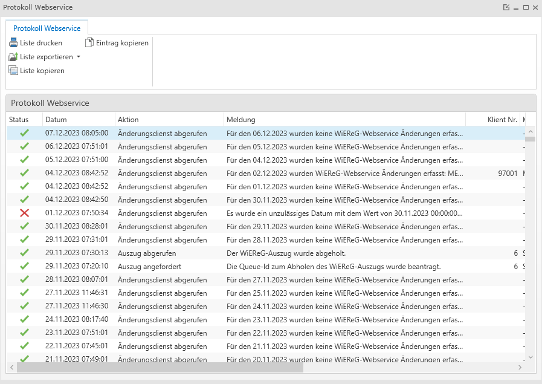Screen dimensions: 542x384
Task: Open the Liste exportieren dropdown arrow
Action: (x=78, y=57)
